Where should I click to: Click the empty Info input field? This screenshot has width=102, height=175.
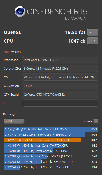pyautogui.click(x=60, y=103)
